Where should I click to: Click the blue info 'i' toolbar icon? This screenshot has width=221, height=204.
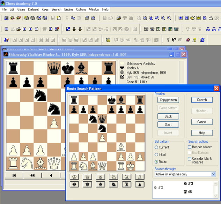click(51, 29)
